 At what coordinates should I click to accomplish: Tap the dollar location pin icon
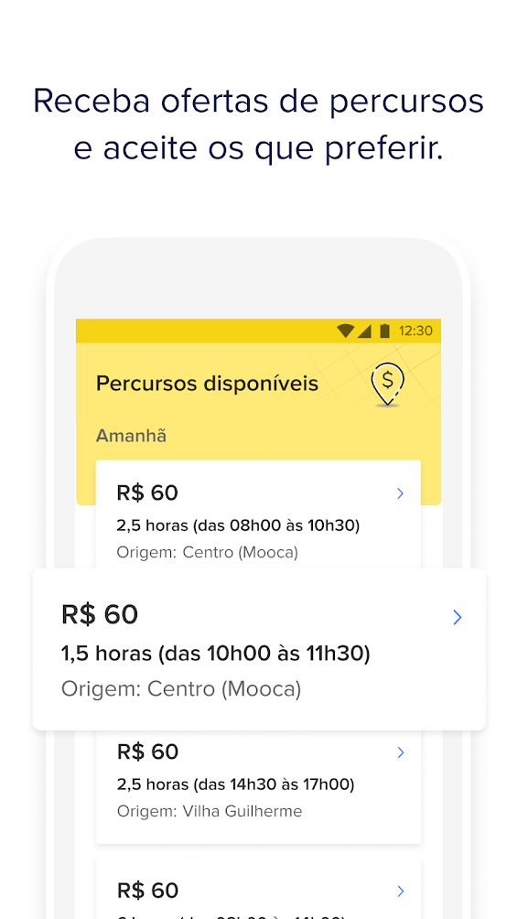point(387,384)
